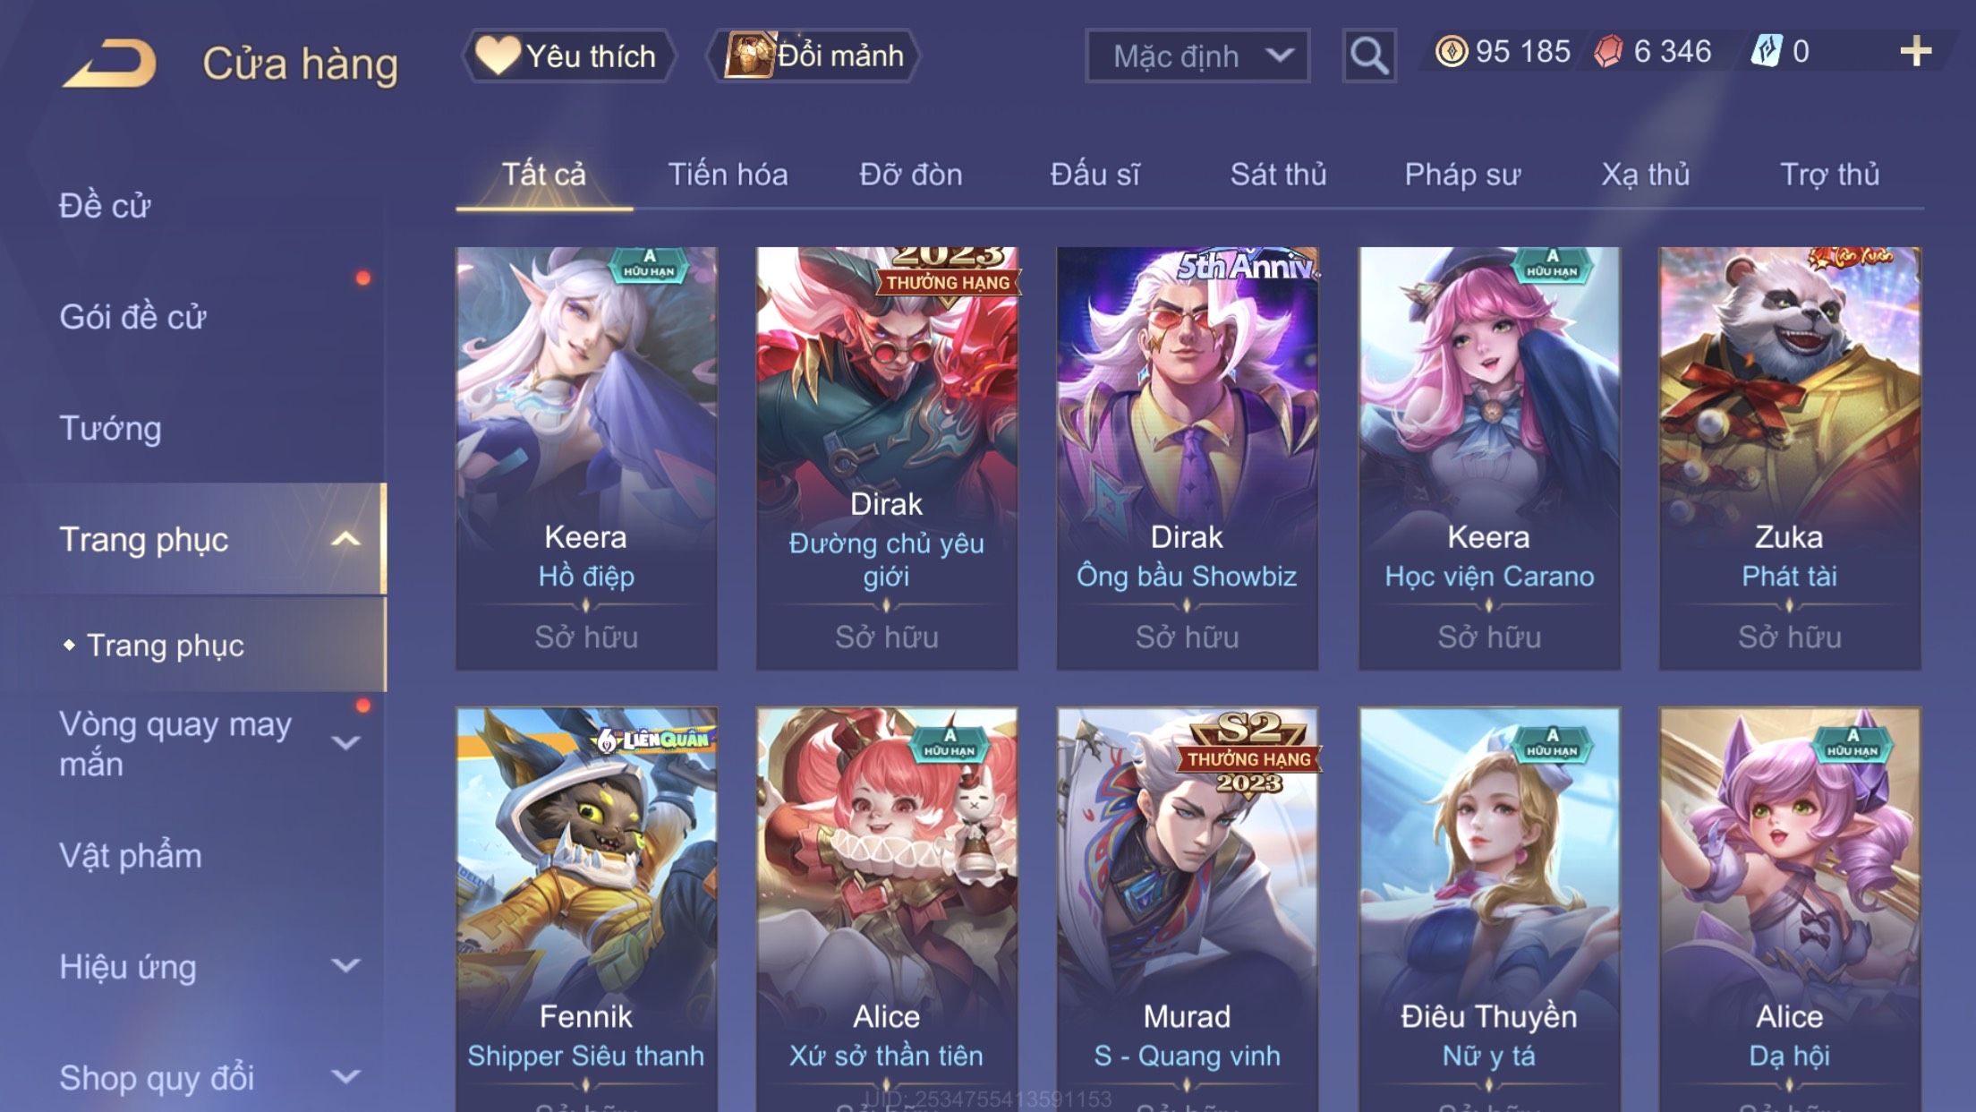Select Dirak Ông bầu Showbiz skin card
This screenshot has width=1976, height=1112.
tap(1187, 458)
